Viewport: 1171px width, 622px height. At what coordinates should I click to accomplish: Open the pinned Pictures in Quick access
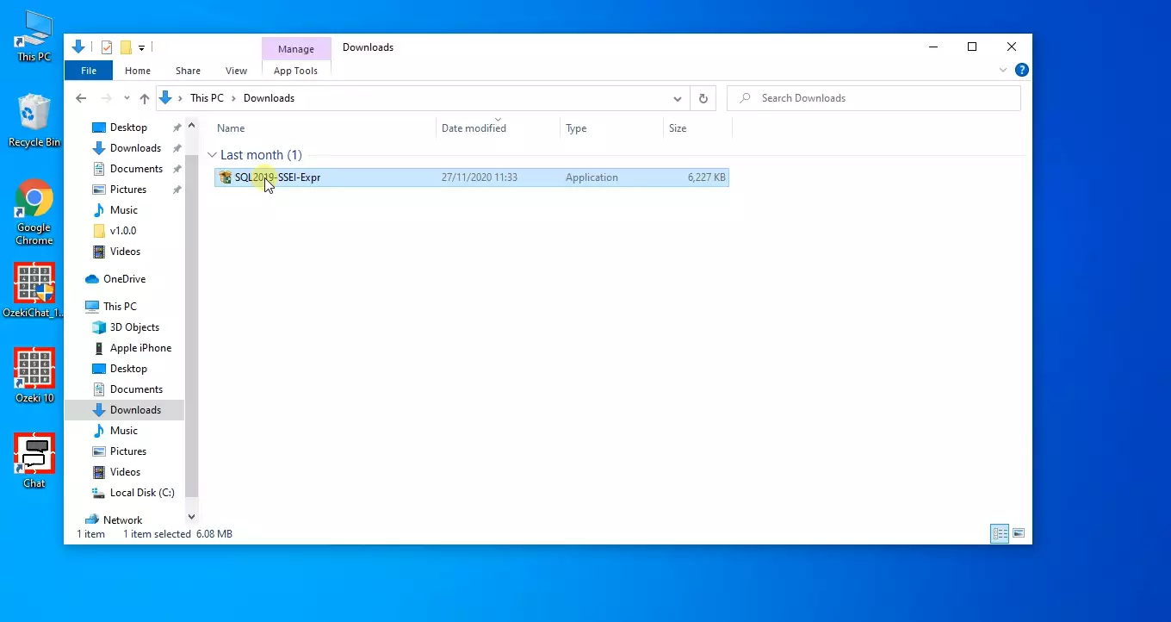[128, 190]
